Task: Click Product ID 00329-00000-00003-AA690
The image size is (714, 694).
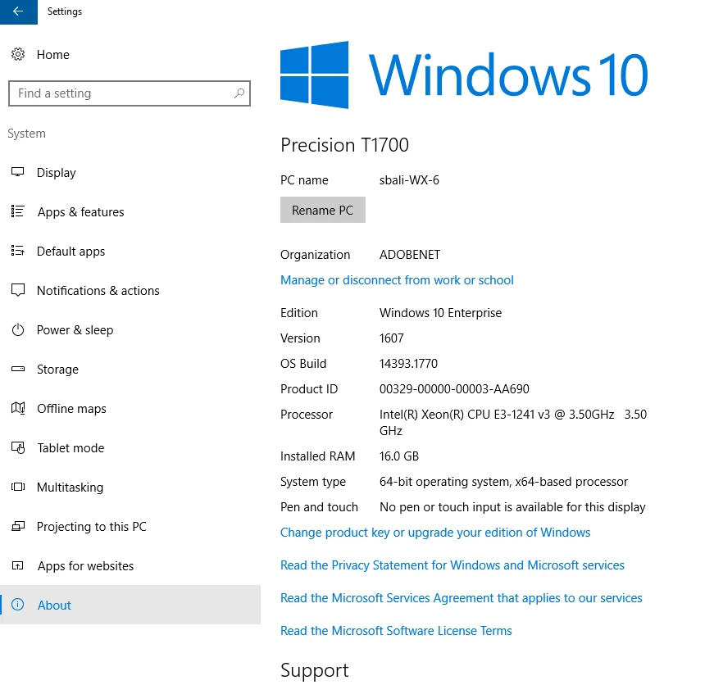Action: click(454, 389)
